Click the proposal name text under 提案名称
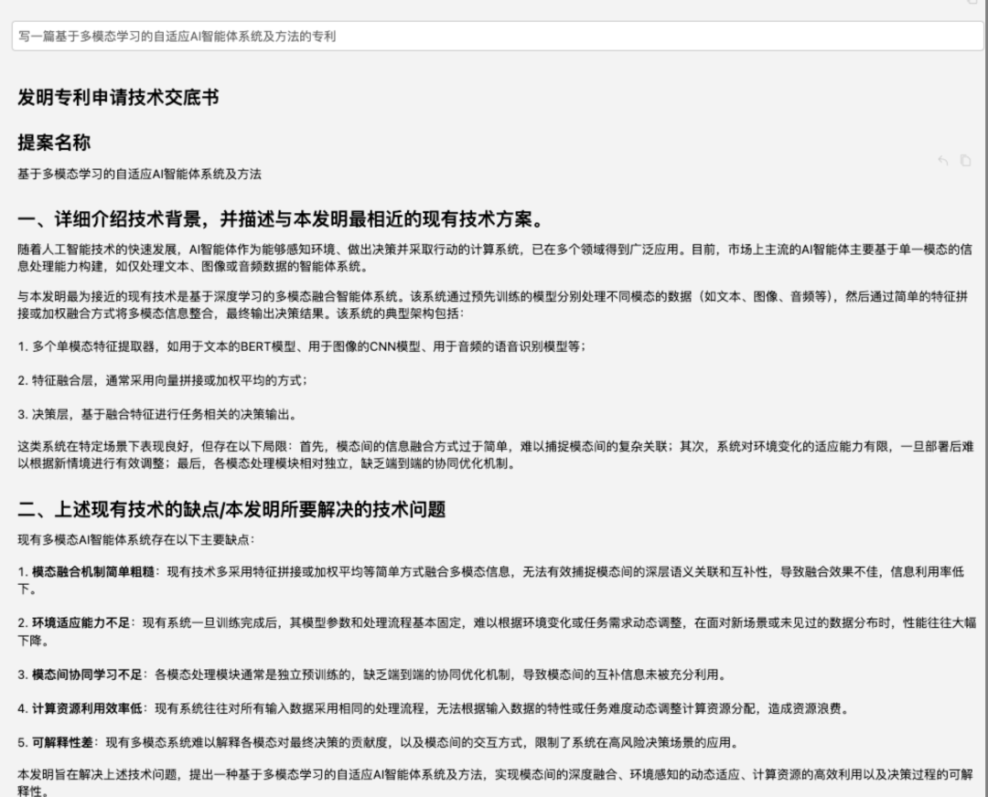Viewport: 988px width, 797px height. coord(139,174)
